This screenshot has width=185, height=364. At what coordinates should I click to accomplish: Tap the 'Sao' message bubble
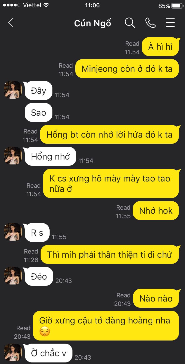pyautogui.click(x=39, y=113)
